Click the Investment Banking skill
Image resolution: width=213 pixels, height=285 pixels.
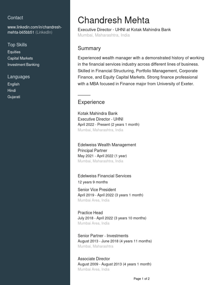23,65
